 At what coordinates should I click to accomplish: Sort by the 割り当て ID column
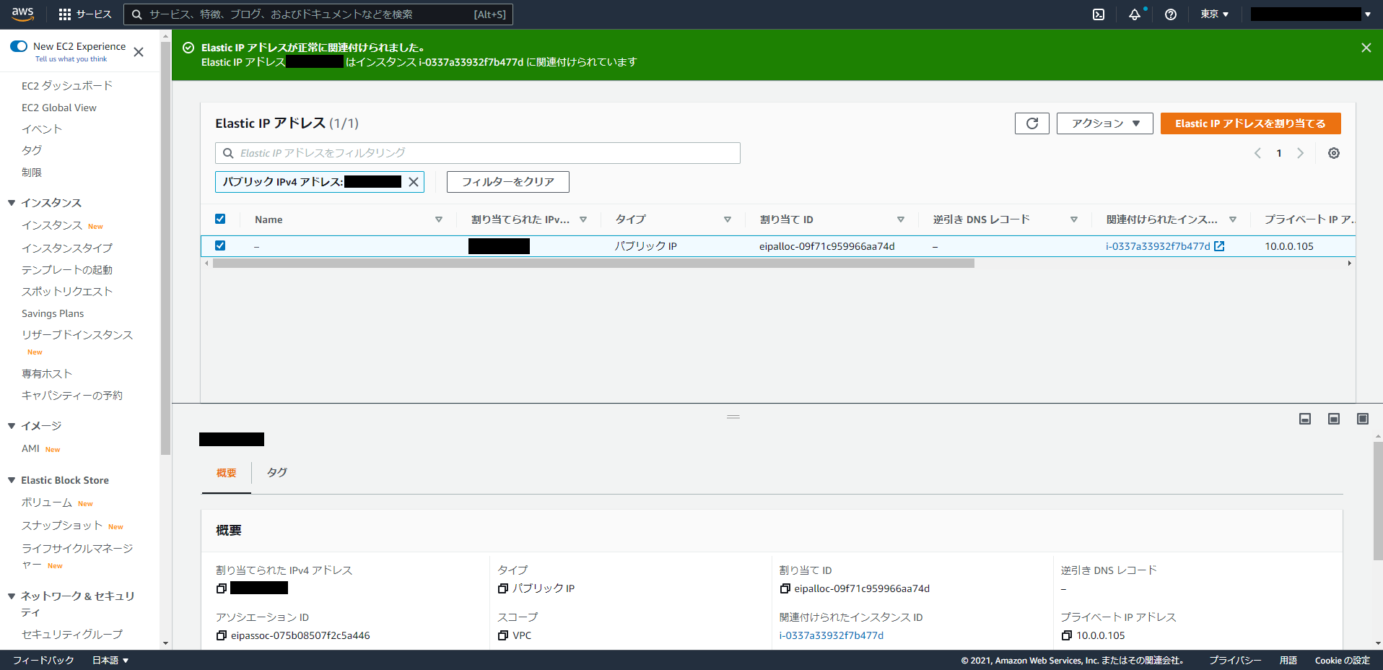point(901,219)
